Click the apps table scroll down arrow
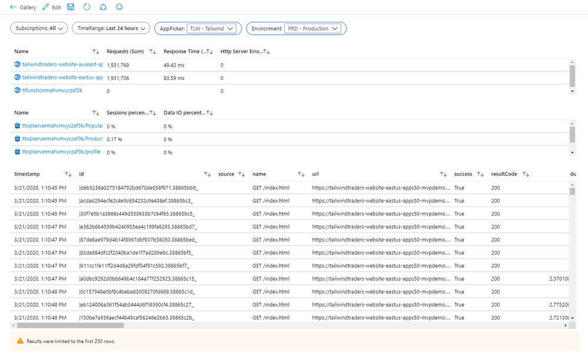This screenshot has height=356, width=588. [x=572, y=91]
